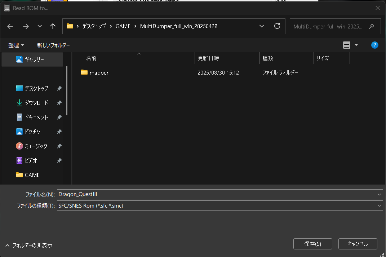Open the mapper folder
This screenshot has width=386, height=257.
pos(99,72)
